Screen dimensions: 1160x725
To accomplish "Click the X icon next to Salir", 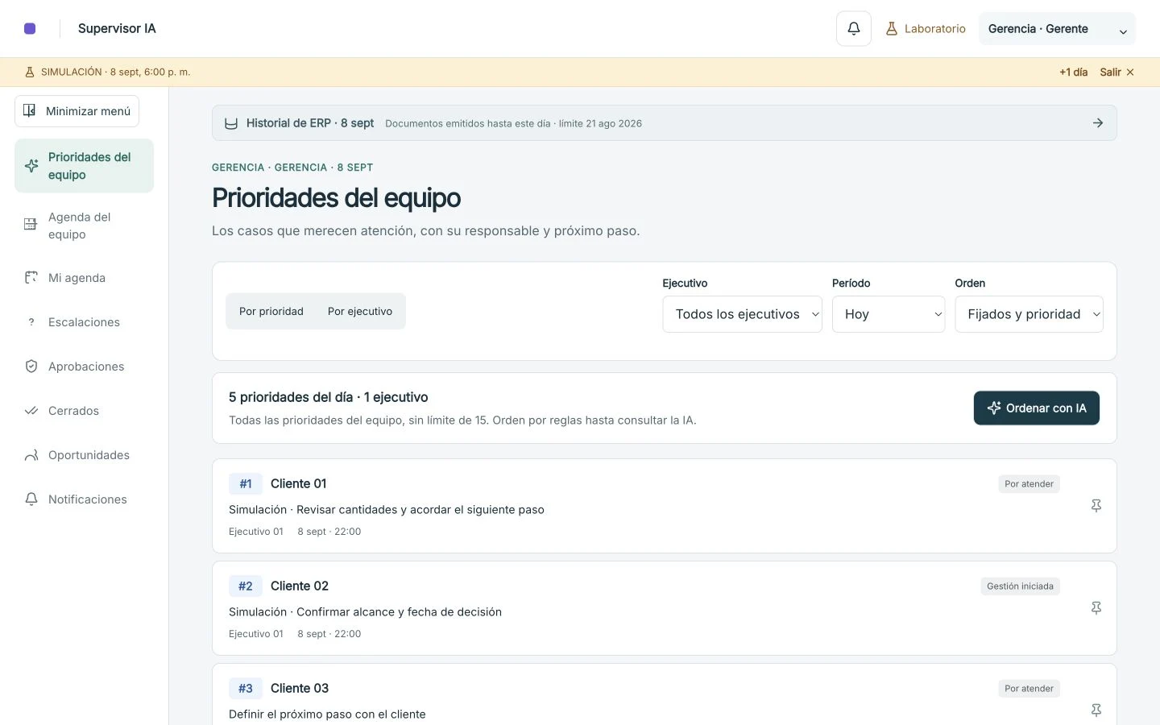I will click(x=1130, y=72).
